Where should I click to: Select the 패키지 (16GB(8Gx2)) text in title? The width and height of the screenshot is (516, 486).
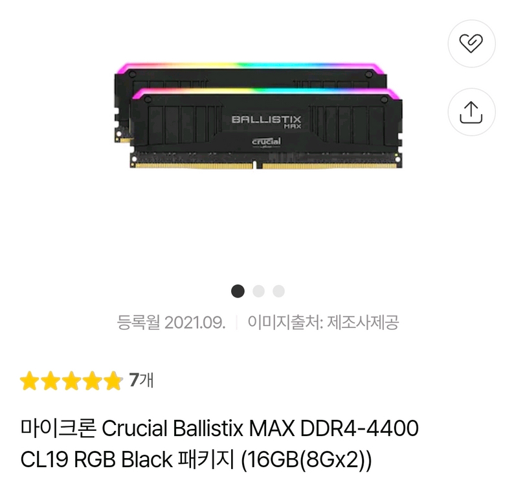[275, 459]
